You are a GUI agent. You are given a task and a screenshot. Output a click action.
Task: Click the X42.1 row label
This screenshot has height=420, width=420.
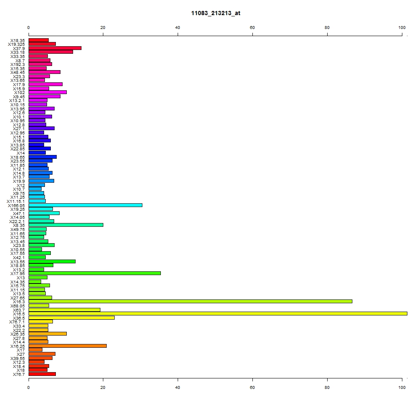click(19, 258)
